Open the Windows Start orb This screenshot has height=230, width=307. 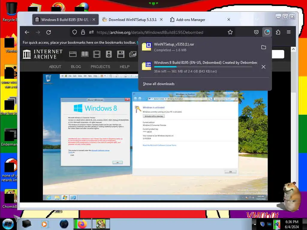click(8, 224)
